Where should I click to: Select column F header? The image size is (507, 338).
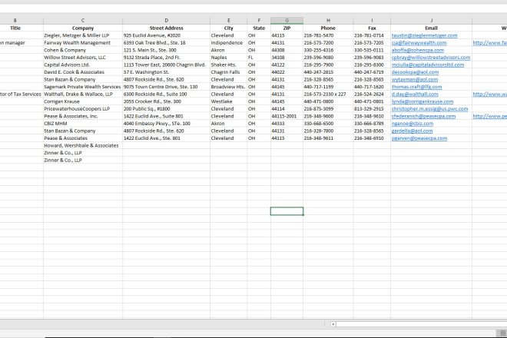(x=259, y=21)
